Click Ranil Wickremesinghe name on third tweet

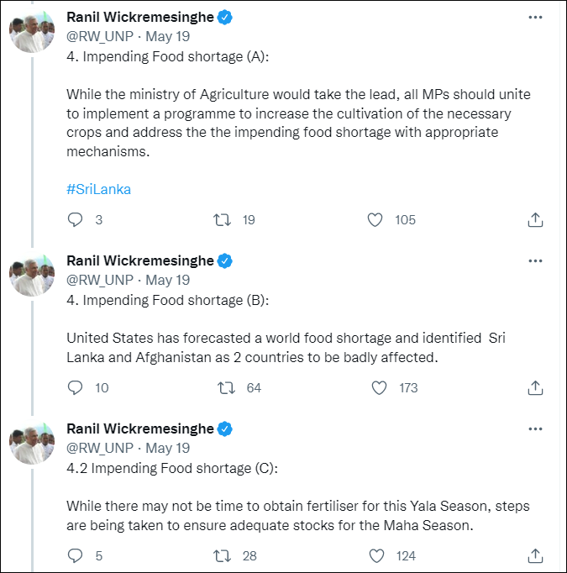tap(139, 428)
